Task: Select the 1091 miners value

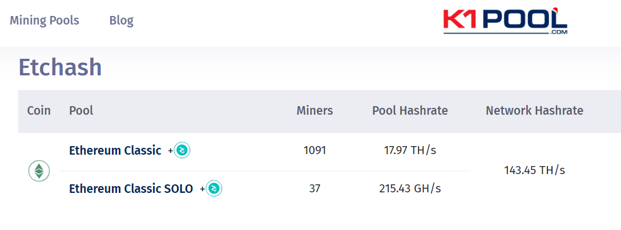Action: pos(315,151)
